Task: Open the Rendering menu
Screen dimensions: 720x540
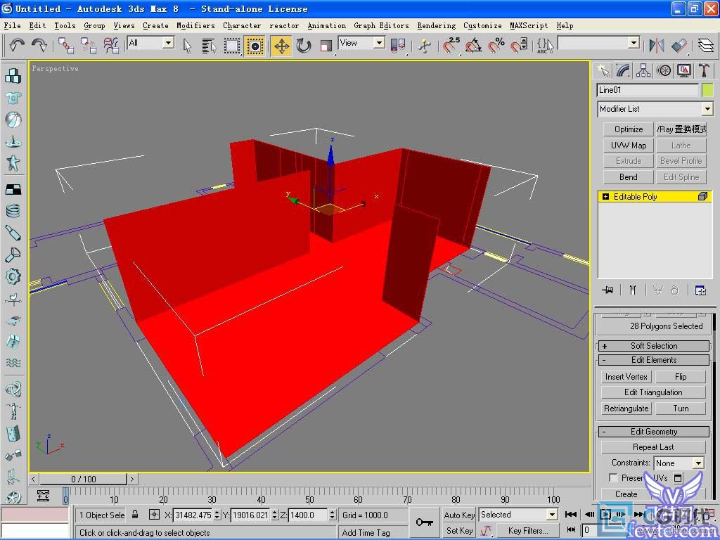Action: (x=436, y=26)
